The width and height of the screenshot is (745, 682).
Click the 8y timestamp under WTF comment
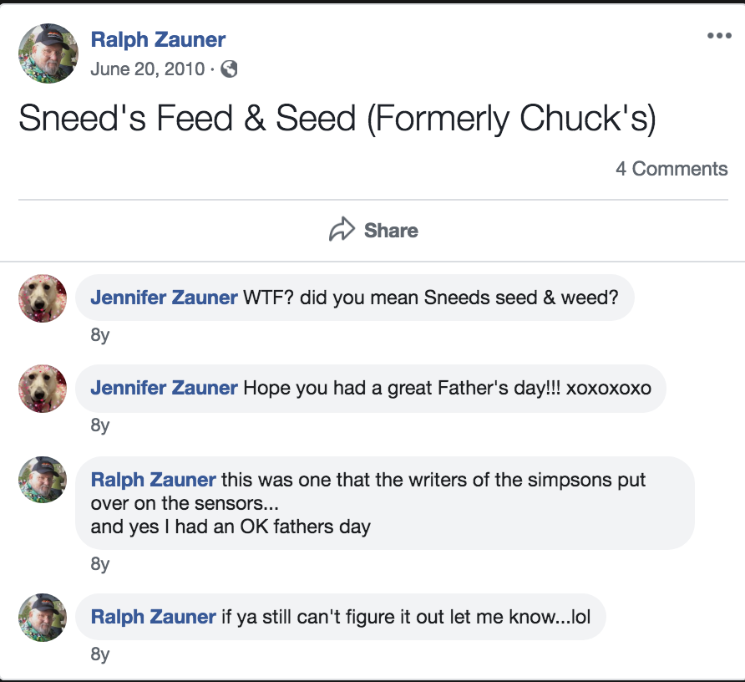pyautogui.click(x=100, y=336)
